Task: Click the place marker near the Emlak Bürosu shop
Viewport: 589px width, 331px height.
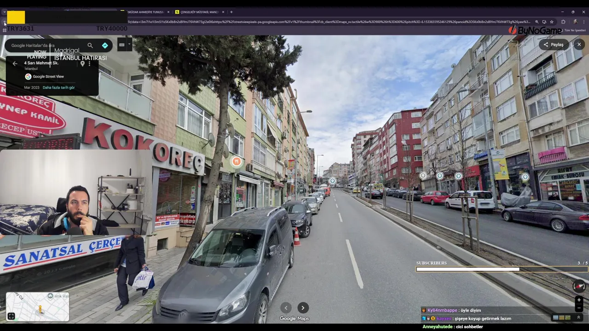Action: pyautogui.click(x=525, y=177)
